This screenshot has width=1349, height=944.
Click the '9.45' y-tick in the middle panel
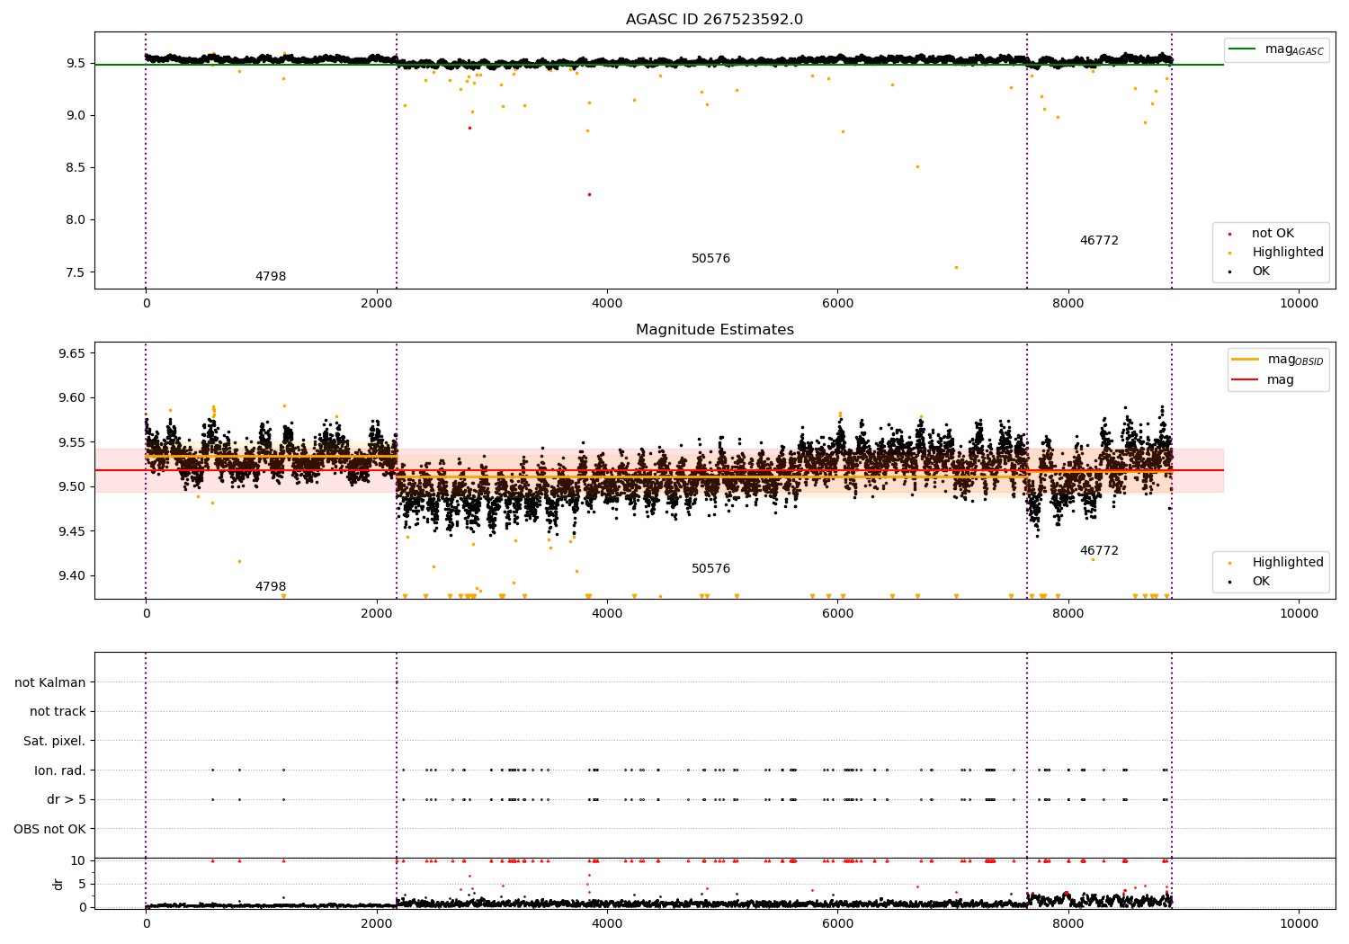[71, 531]
